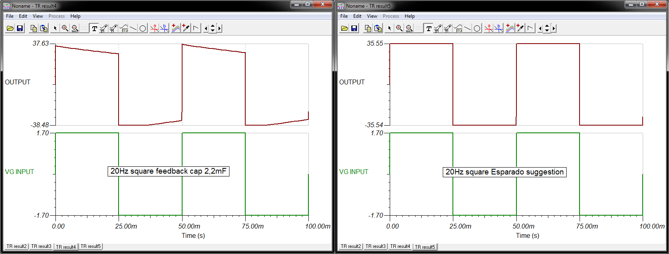Select '20Hz square feedback cap 2,2mF' text box
The image size is (669, 254).
(168, 171)
